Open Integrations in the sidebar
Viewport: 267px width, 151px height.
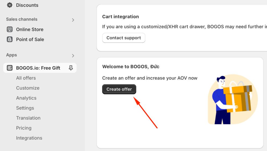point(29,138)
